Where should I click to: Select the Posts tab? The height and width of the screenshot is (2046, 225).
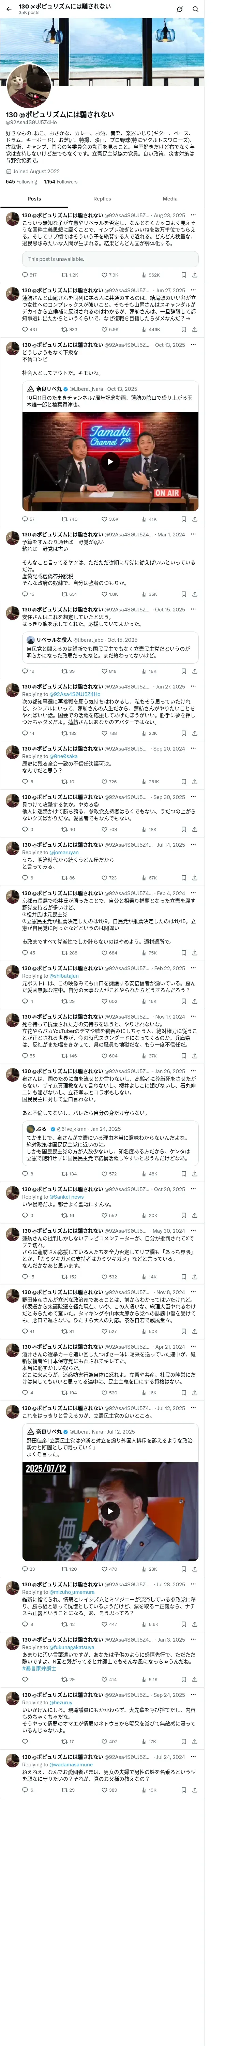point(34,198)
